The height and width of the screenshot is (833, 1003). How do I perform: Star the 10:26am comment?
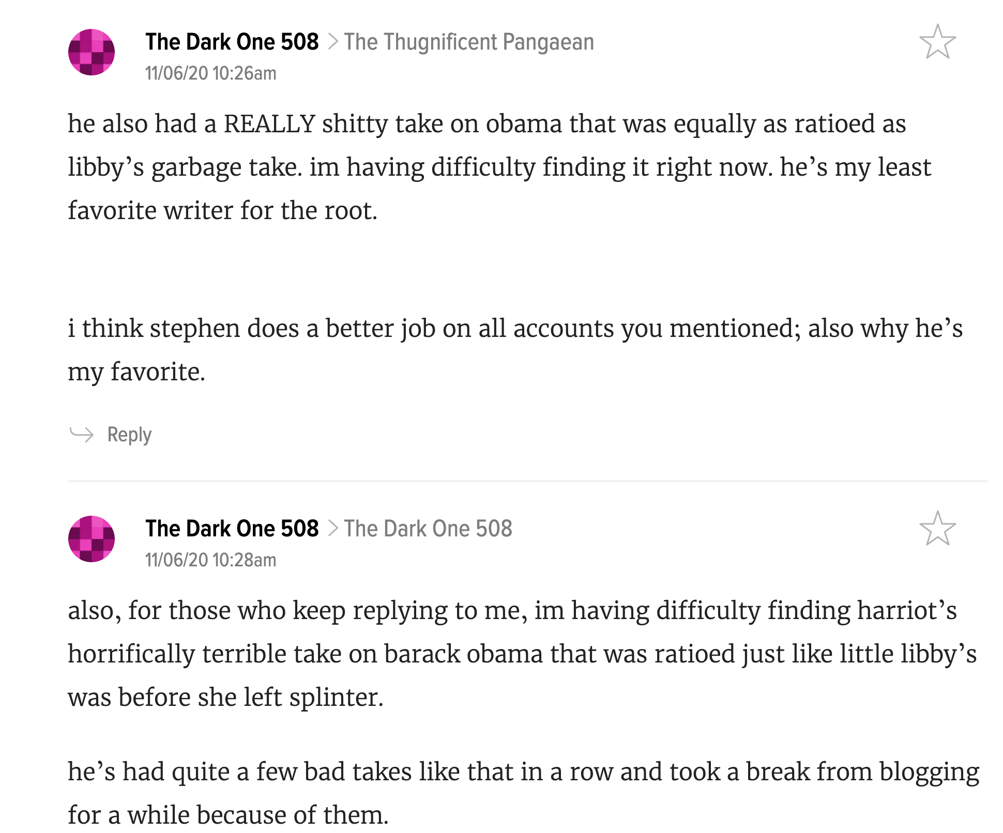[937, 41]
